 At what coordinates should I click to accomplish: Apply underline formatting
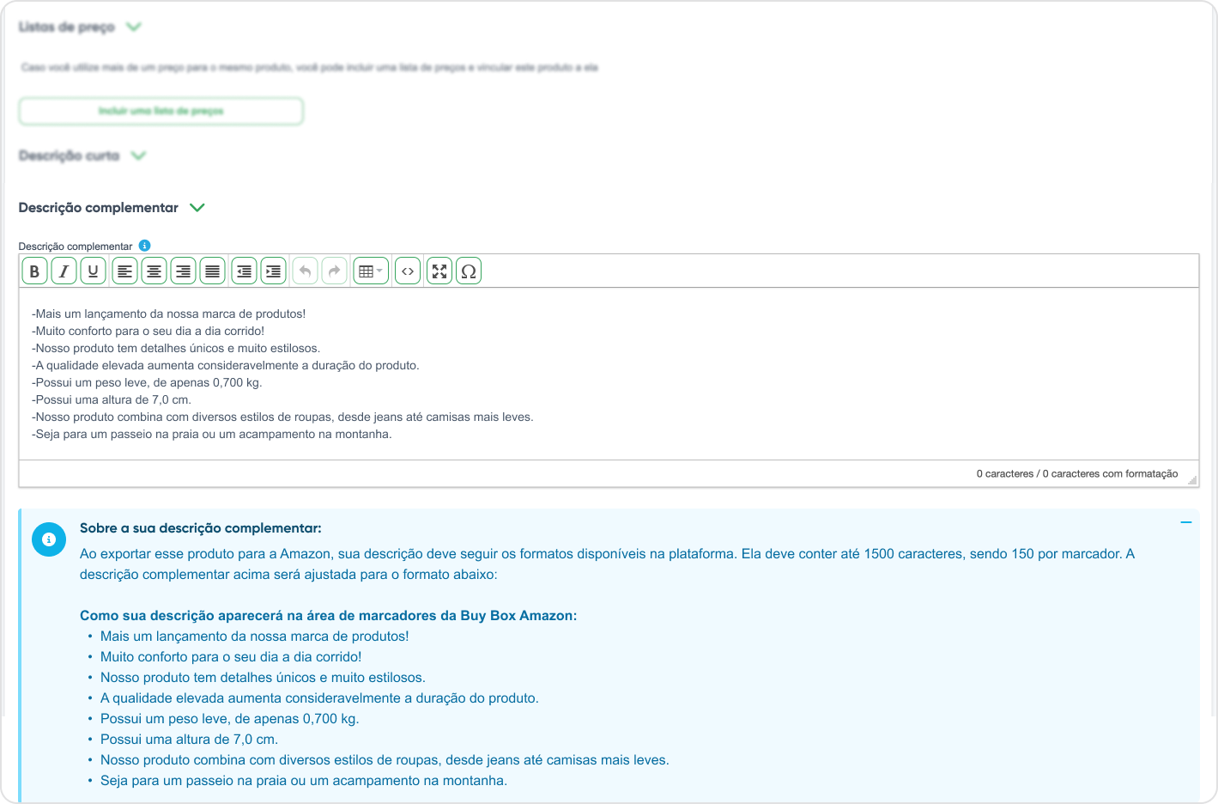click(93, 271)
